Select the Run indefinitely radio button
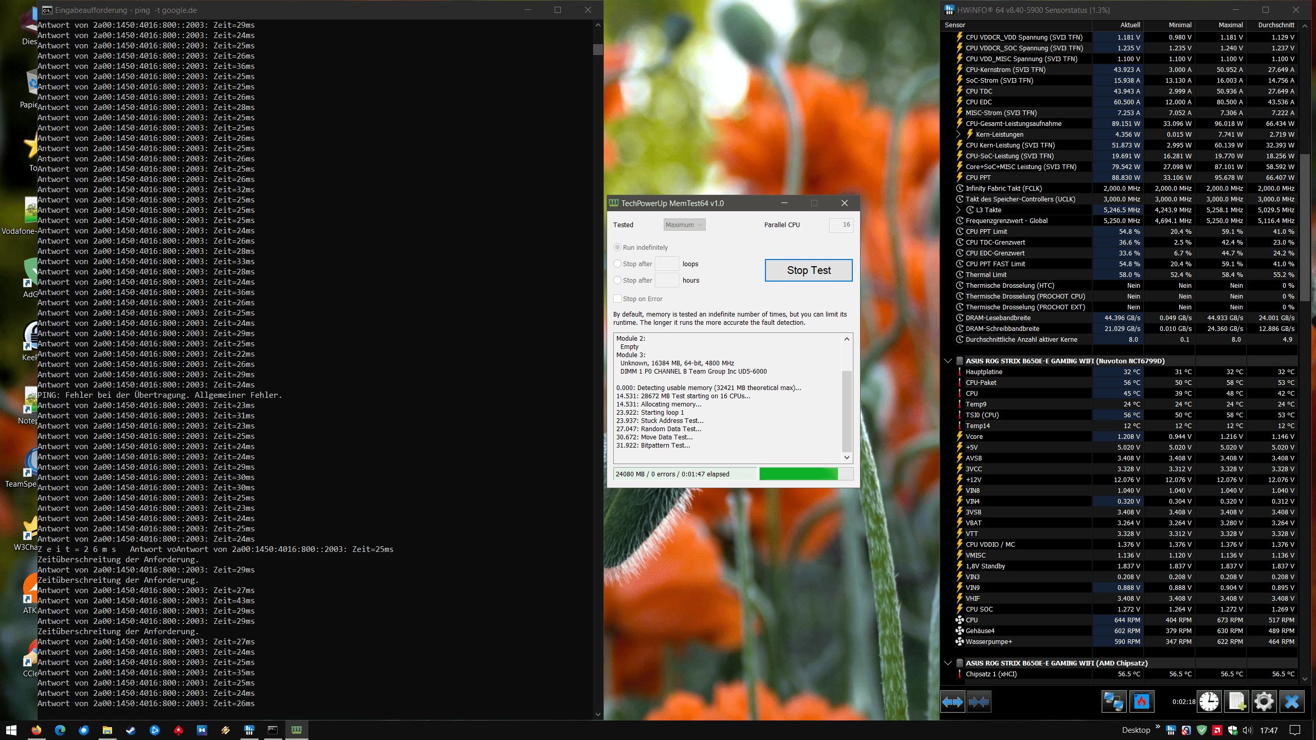The image size is (1316, 740). click(x=617, y=247)
